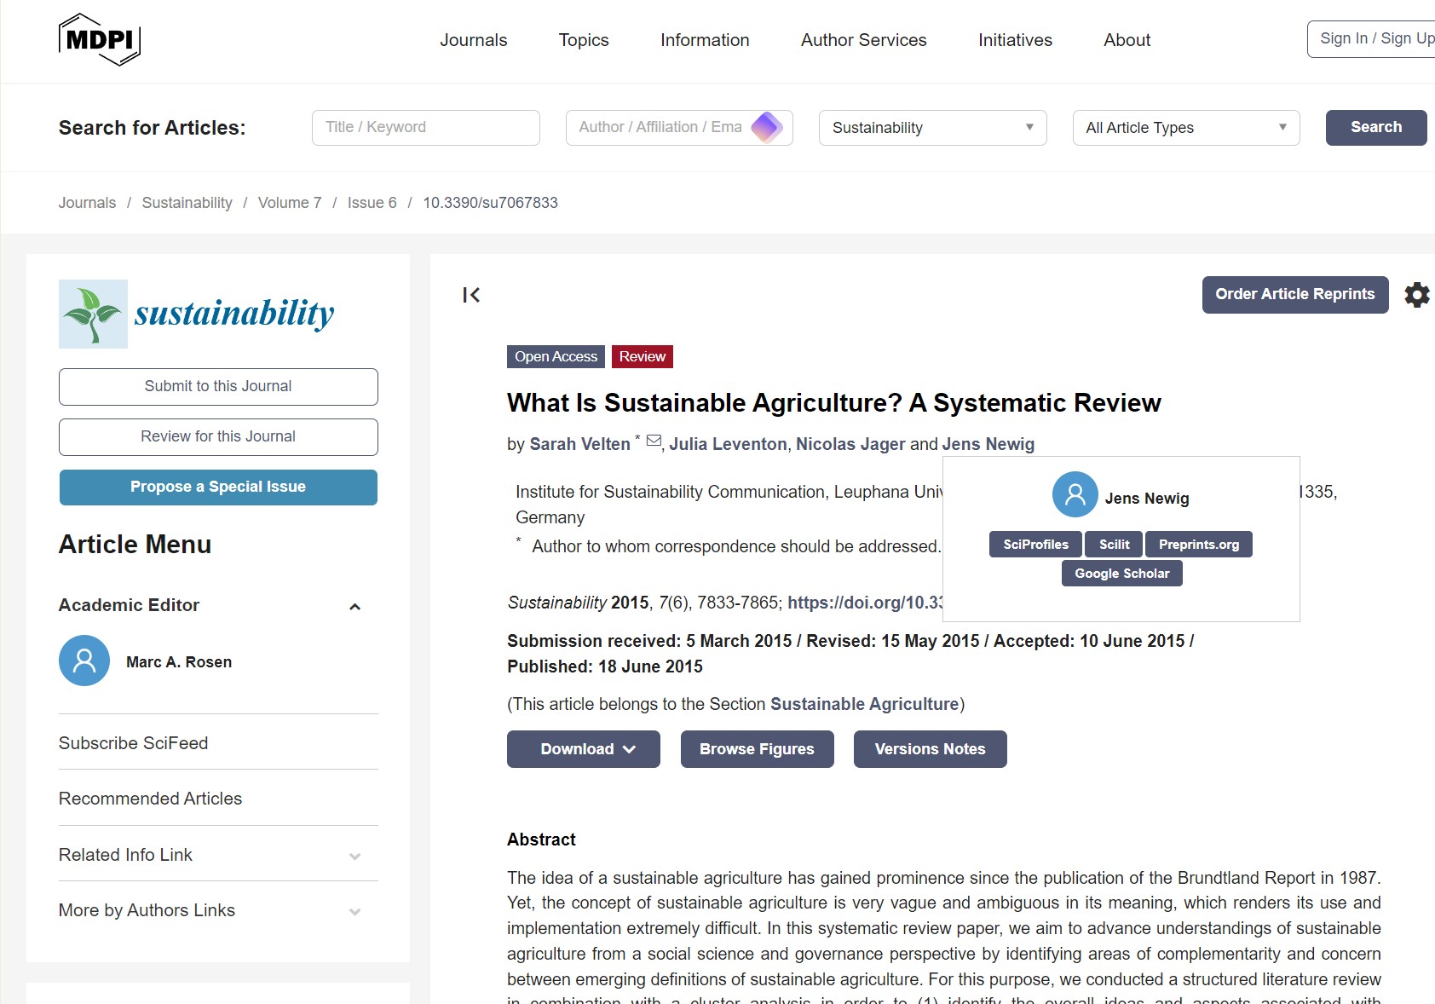Click Jens Newig's profile avatar
This screenshot has height=1004, width=1435.
tap(1075, 494)
